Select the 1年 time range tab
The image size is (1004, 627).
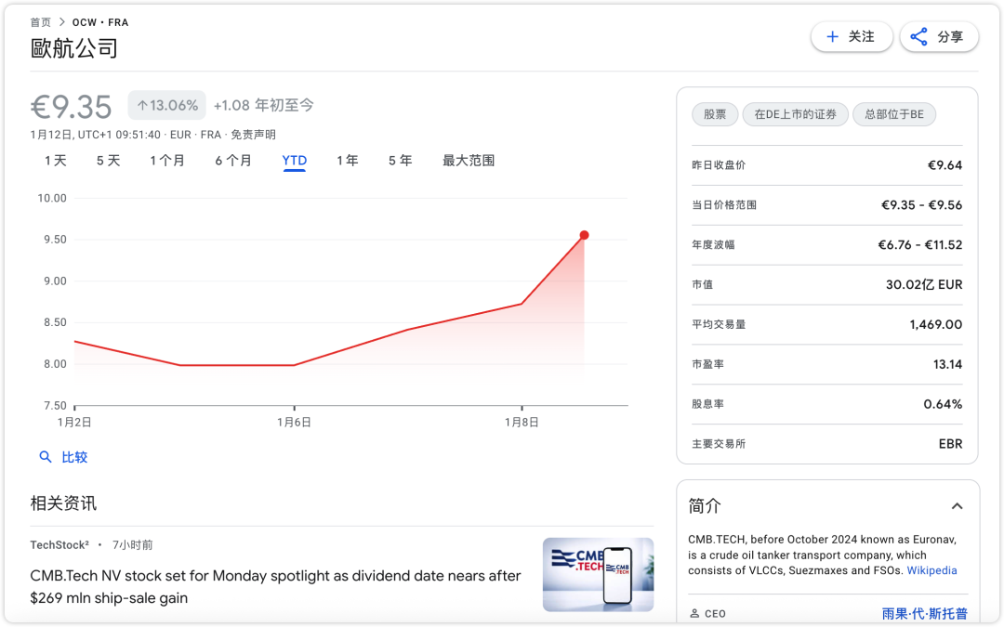[x=347, y=161]
